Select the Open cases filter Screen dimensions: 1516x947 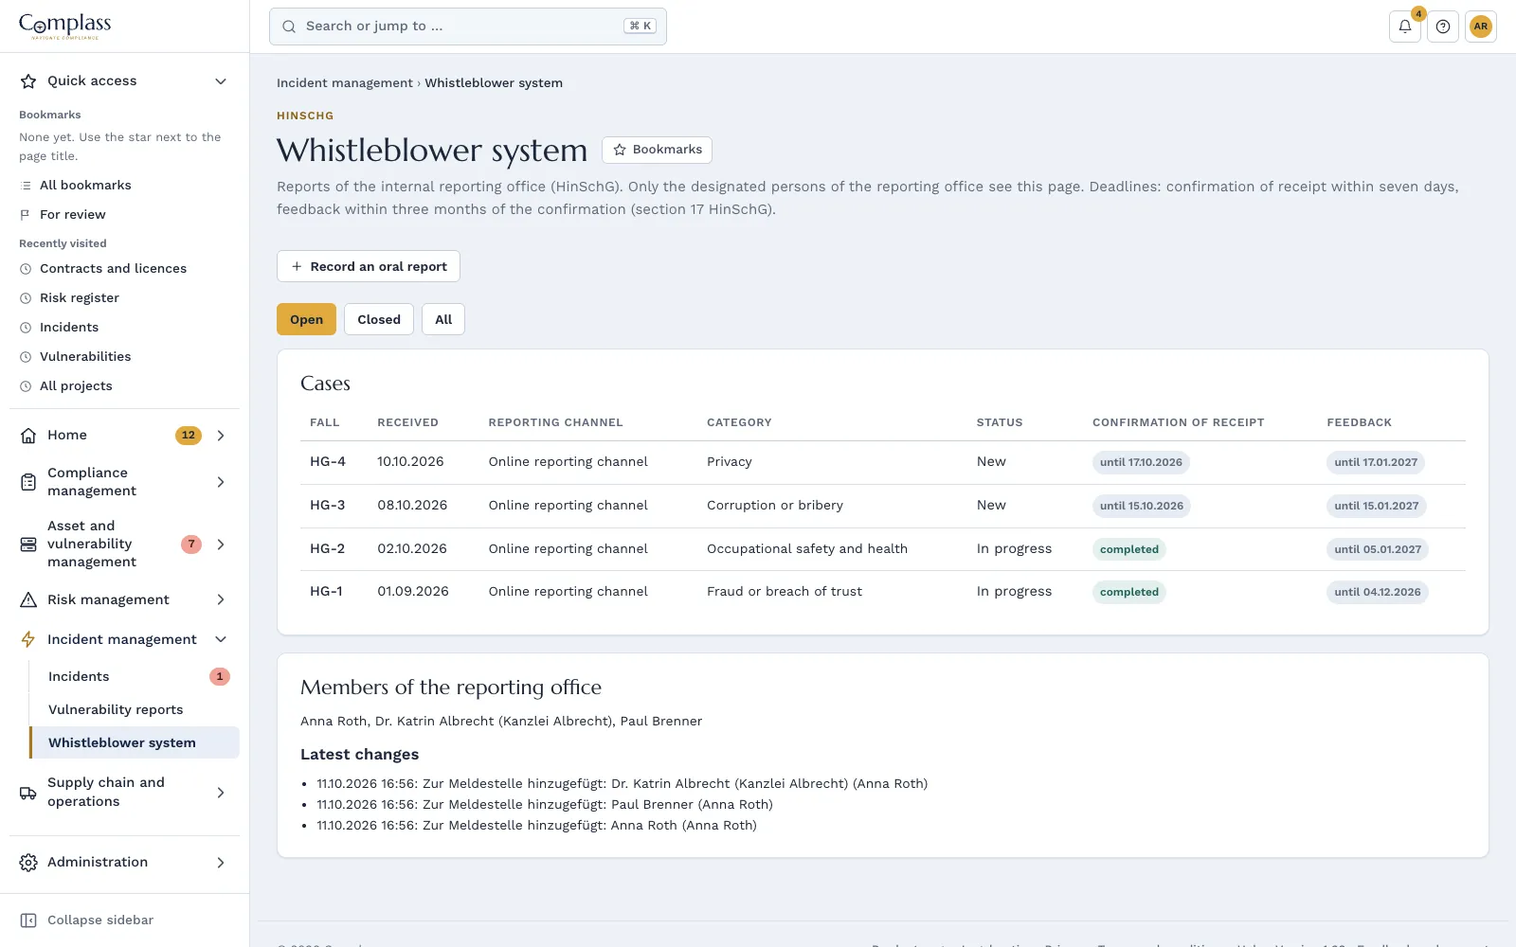tap(306, 319)
